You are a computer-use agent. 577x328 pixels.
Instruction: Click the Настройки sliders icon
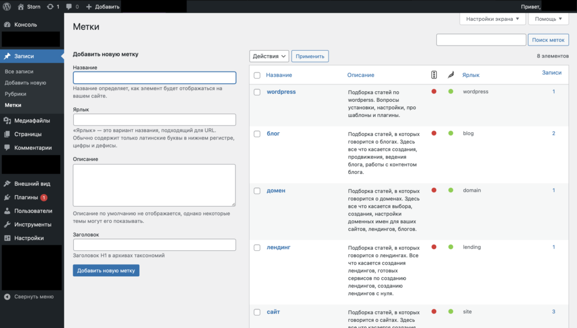[7, 238]
